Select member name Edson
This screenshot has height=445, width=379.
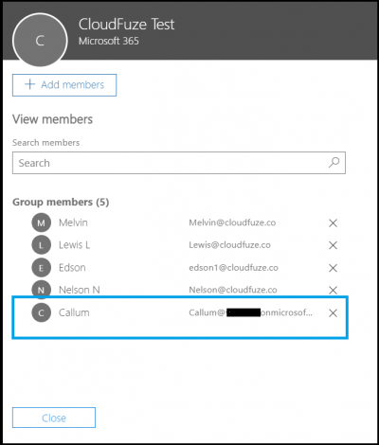click(72, 268)
